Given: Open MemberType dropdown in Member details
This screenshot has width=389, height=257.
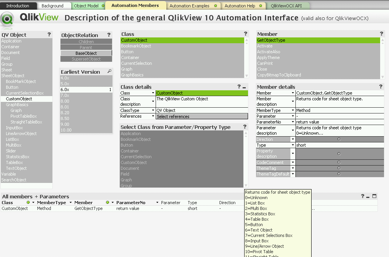Looking at the screenshot, I should [293, 110].
